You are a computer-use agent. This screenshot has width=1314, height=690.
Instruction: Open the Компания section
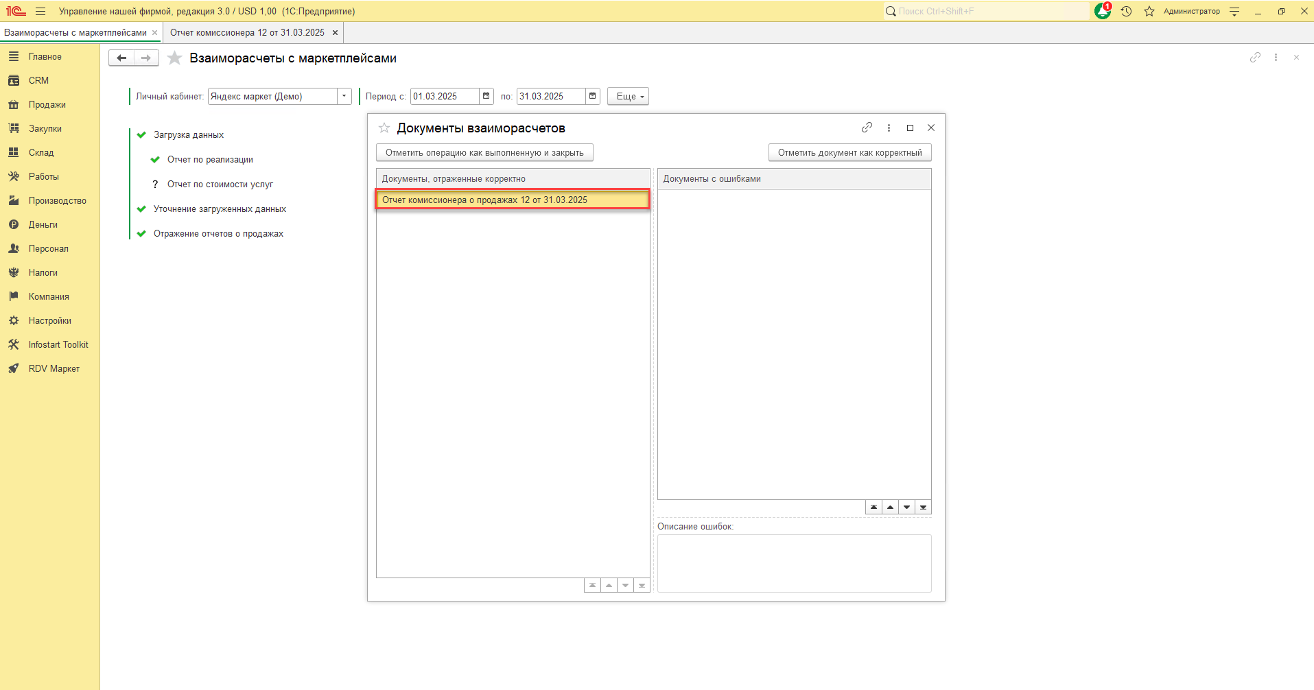[x=50, y=296]
